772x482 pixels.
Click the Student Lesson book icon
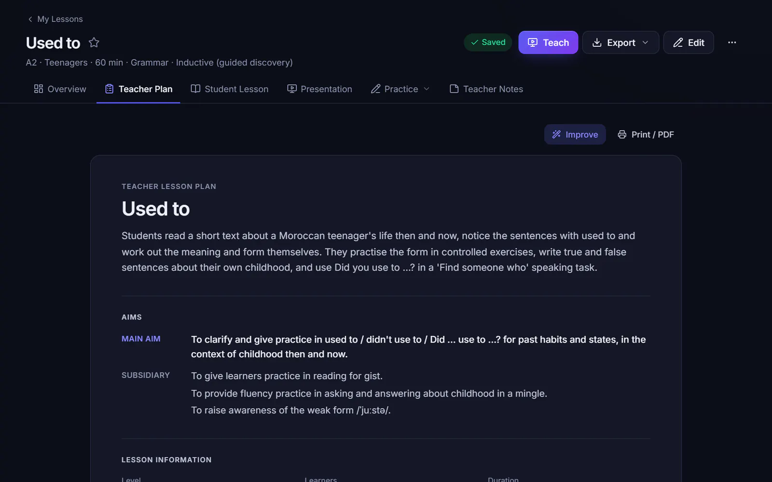pyautogui.click(x=195, y=89)
